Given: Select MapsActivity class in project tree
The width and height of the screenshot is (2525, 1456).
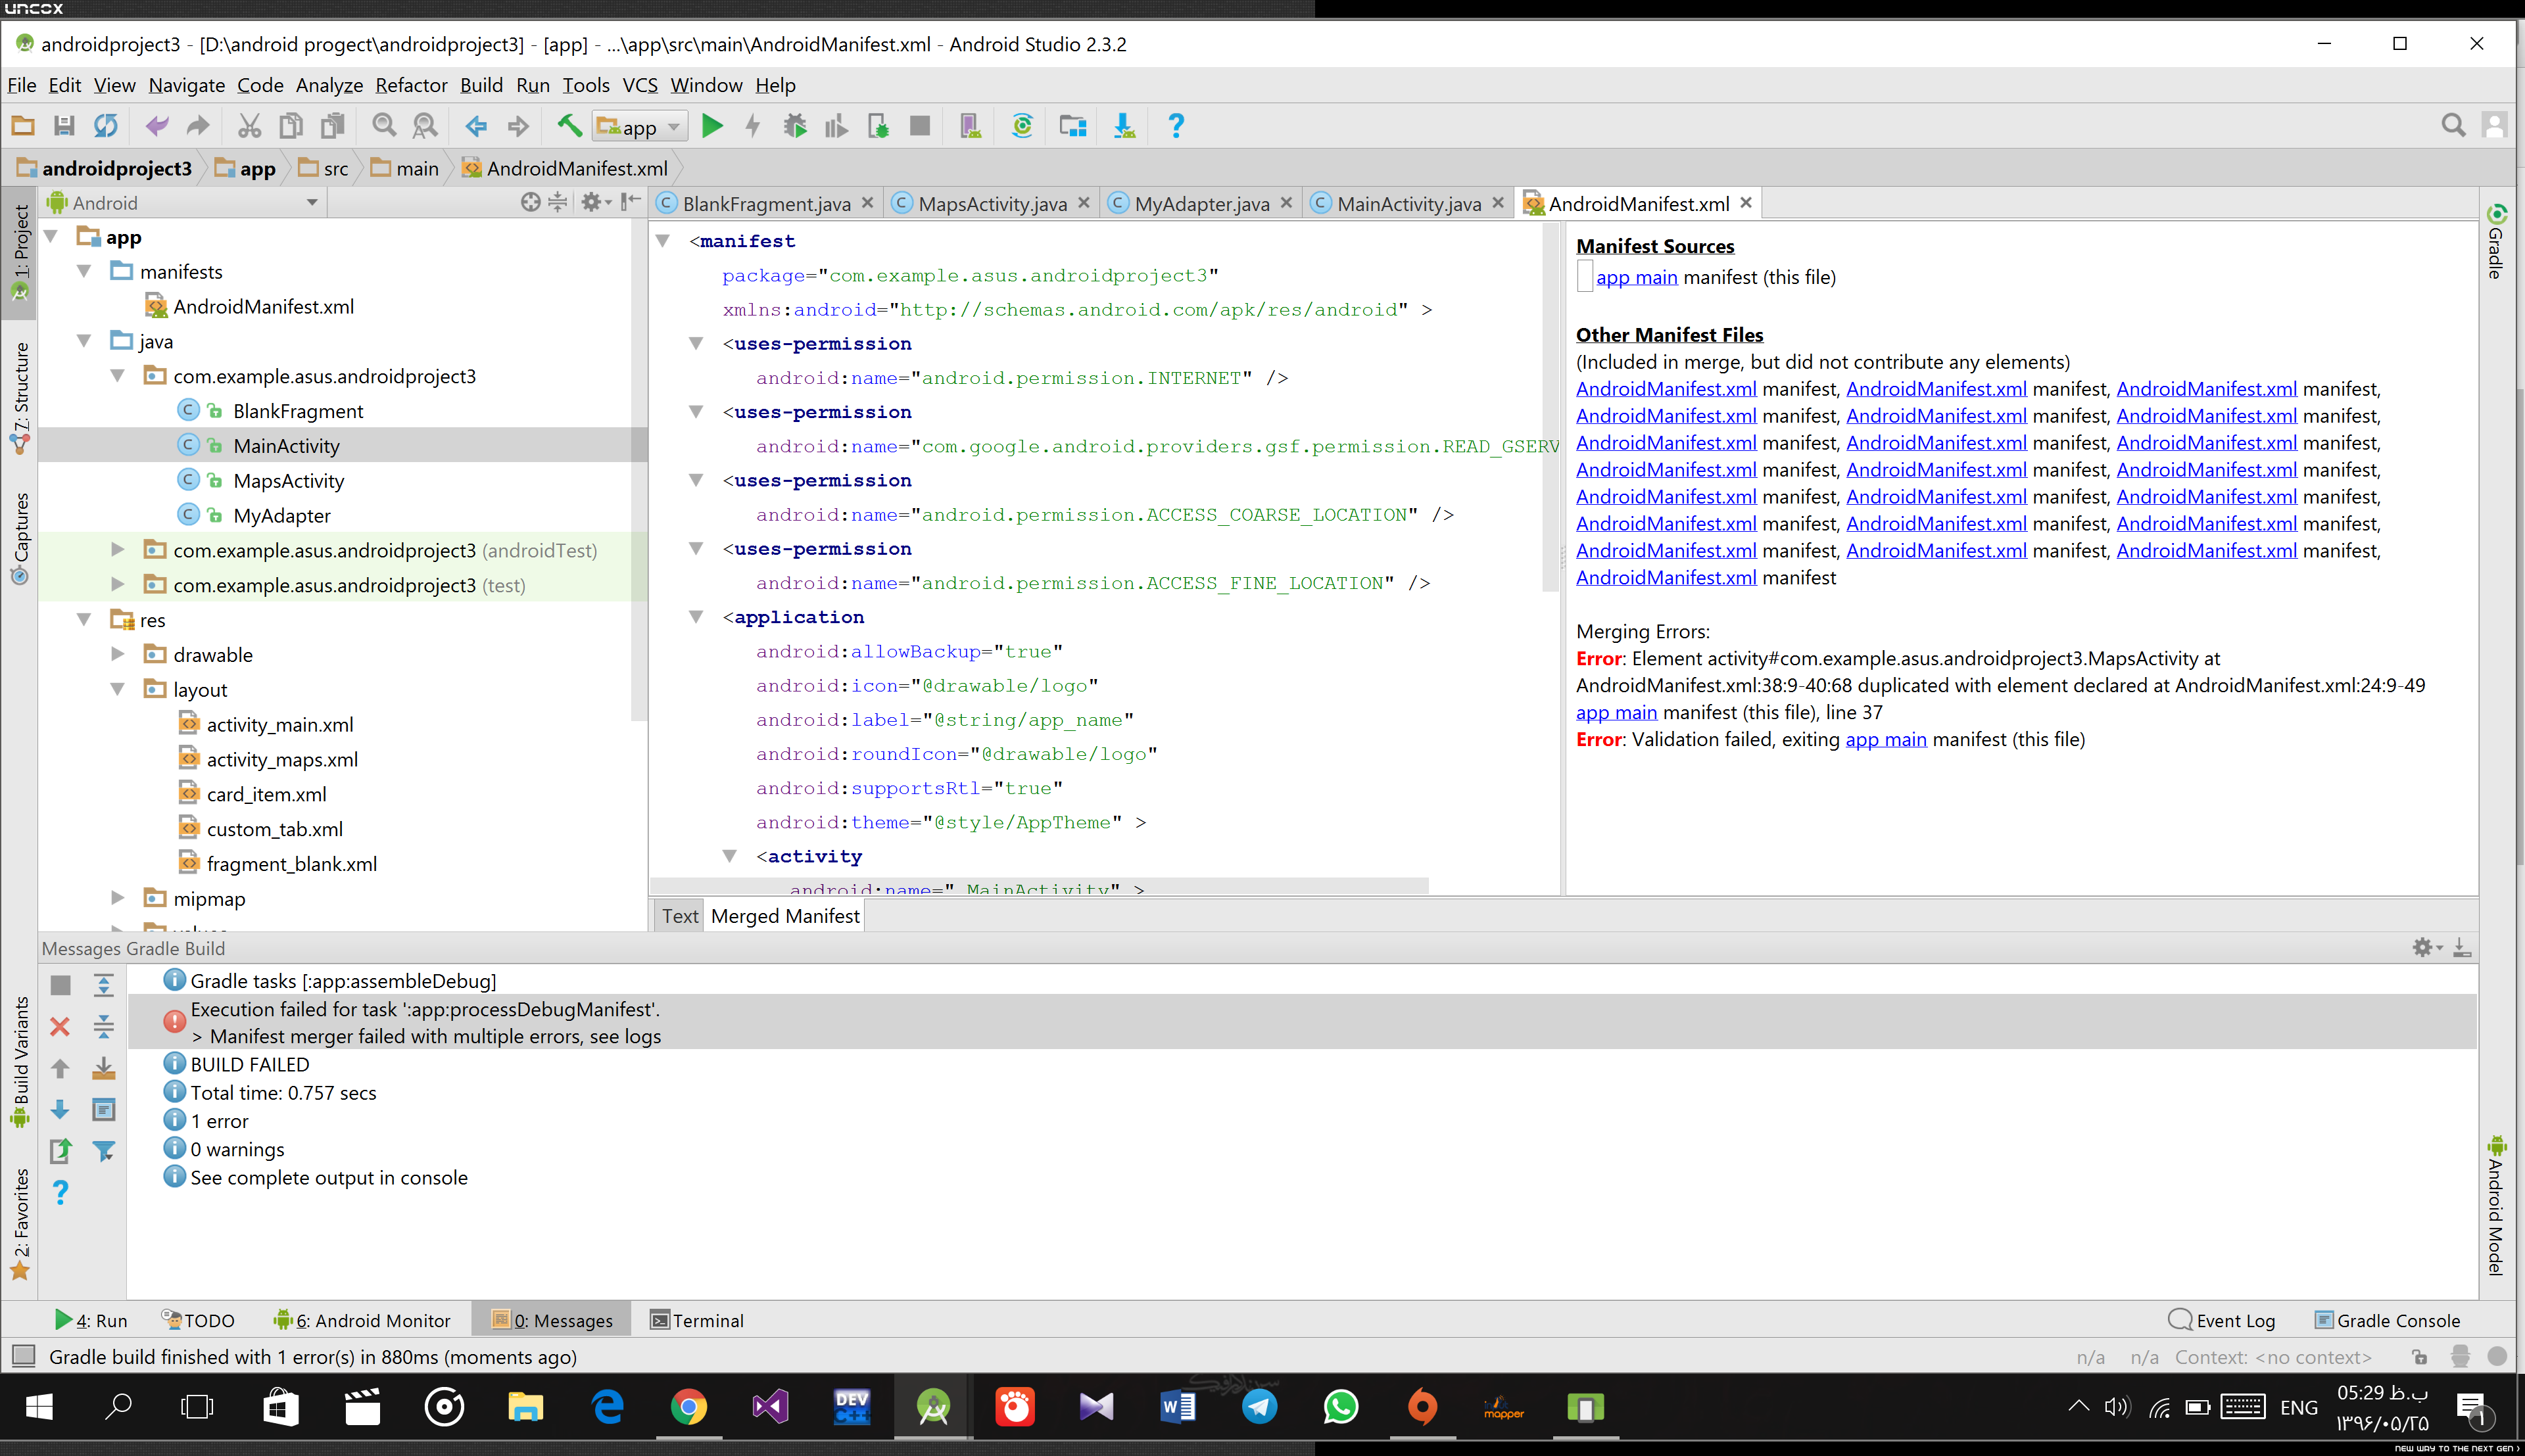Looking at the screenshot, I should 288,481.
